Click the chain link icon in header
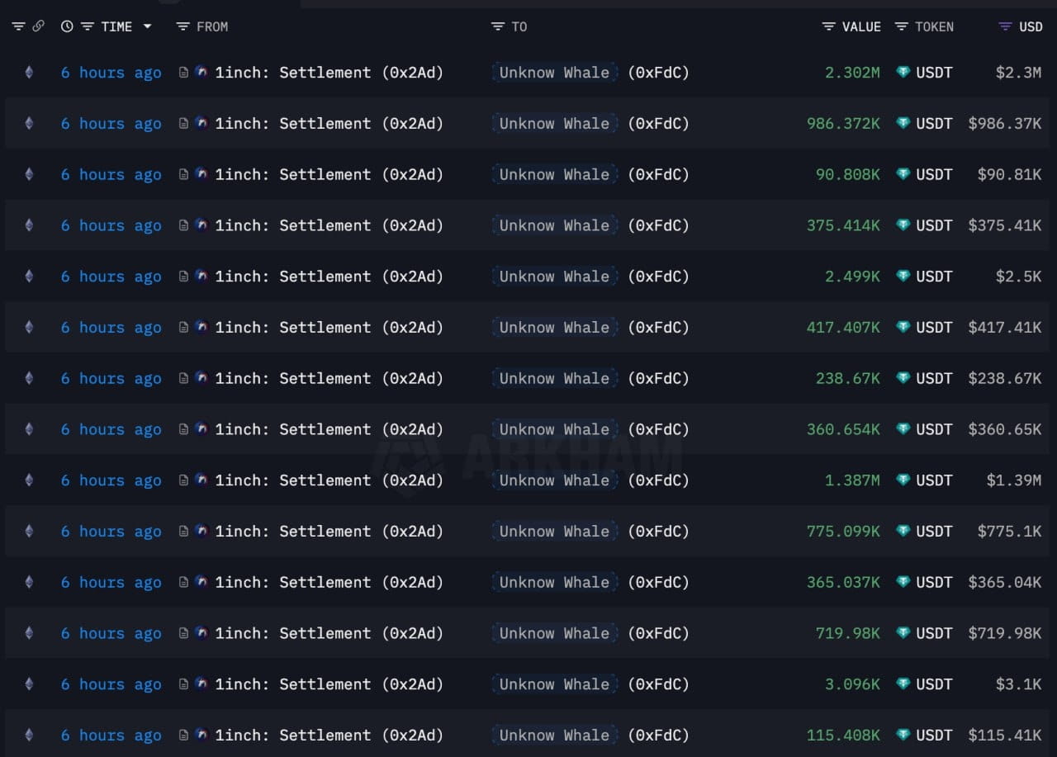Screen dimensions: 1057x757 pos(38,26)
